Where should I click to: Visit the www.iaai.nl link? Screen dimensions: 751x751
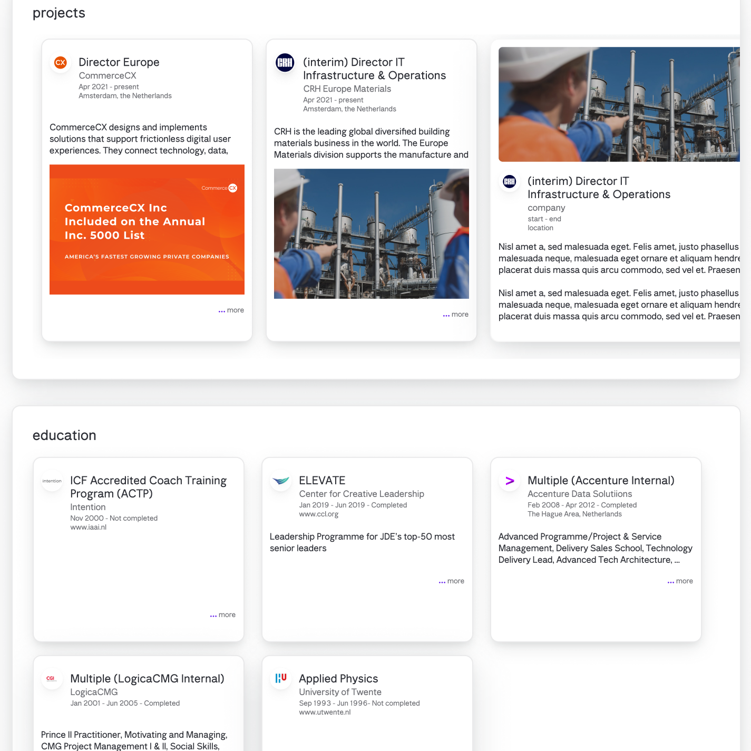tap(88, 528)
